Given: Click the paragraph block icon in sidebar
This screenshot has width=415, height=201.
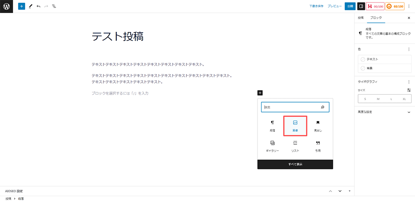Looking at the screenshot, I should click(x=360, y=33).
